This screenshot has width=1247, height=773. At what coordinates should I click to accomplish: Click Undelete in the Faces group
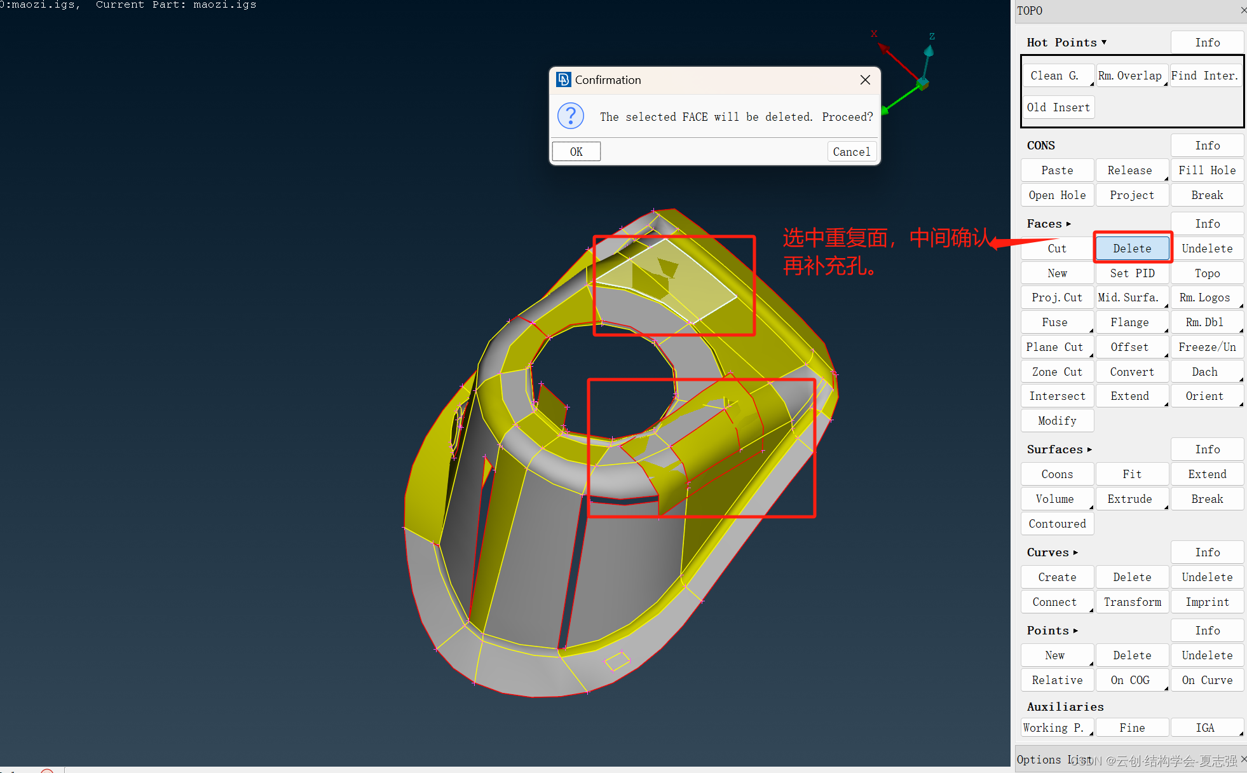[1206, 249]
